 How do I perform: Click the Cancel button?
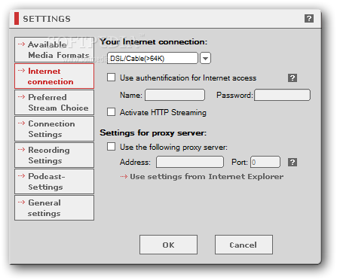pyautogui.click(x=244, y=245)
